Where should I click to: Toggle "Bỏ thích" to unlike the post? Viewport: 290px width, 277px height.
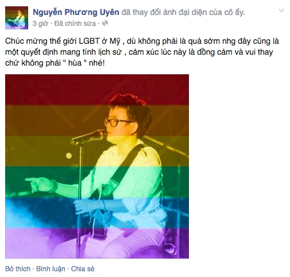18,269
